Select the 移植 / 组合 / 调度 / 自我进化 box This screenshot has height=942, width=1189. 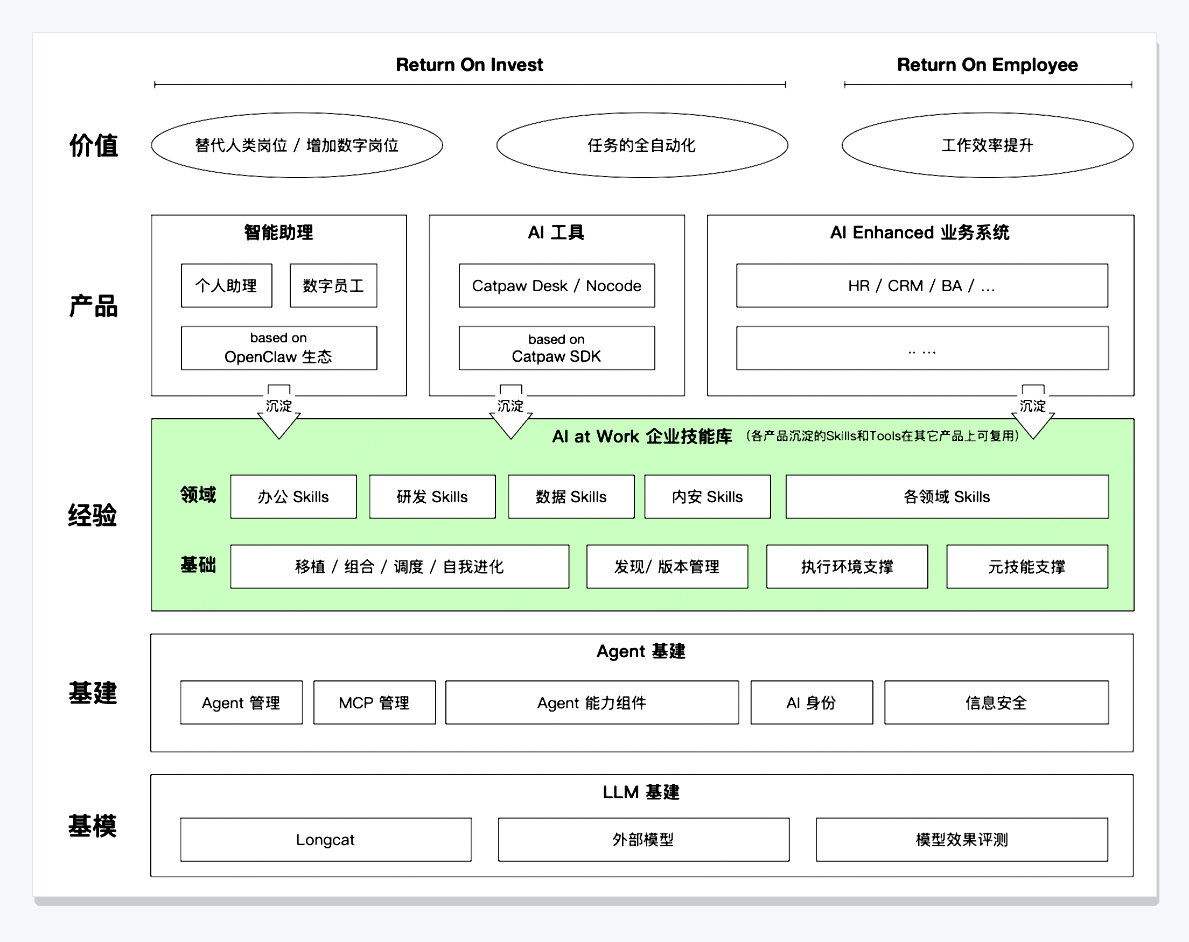pyautogui.click(x=400, y=567)
